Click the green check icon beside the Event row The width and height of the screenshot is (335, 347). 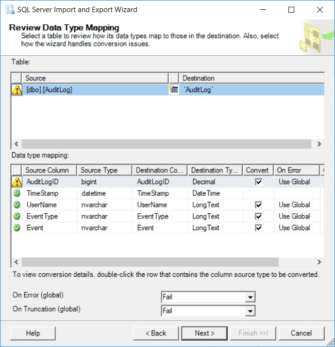tap(17, 228)
